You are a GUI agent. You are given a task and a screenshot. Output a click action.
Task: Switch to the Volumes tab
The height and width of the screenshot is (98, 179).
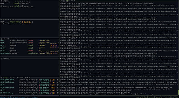tap(13, 78)
